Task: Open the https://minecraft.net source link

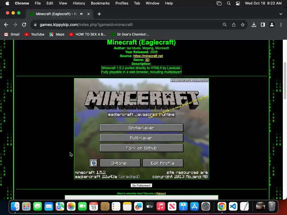Action: click(148, 56)
